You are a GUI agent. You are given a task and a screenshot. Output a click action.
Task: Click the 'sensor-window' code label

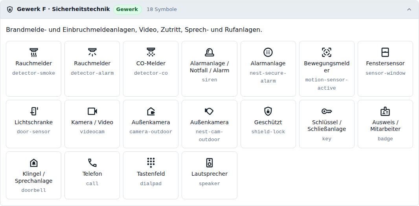385,73
